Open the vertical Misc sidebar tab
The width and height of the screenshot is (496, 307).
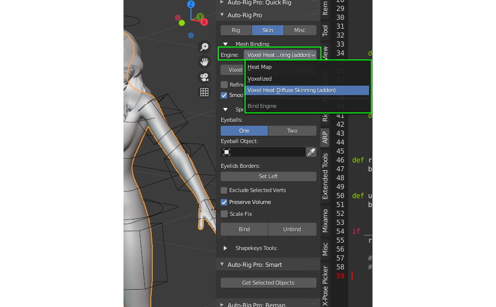[x=325, y=249]
